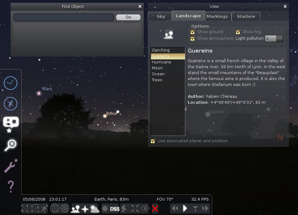Toggle the Sky and viewing options window icon
This screenshot has width=298, height=215.
click(11, 124)
